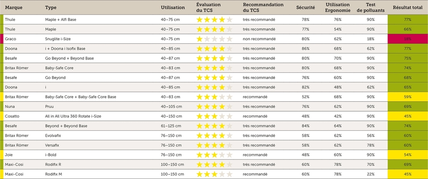
Task: Click the 40–105 cm utilisation value
Action: (x=171, y=107)
